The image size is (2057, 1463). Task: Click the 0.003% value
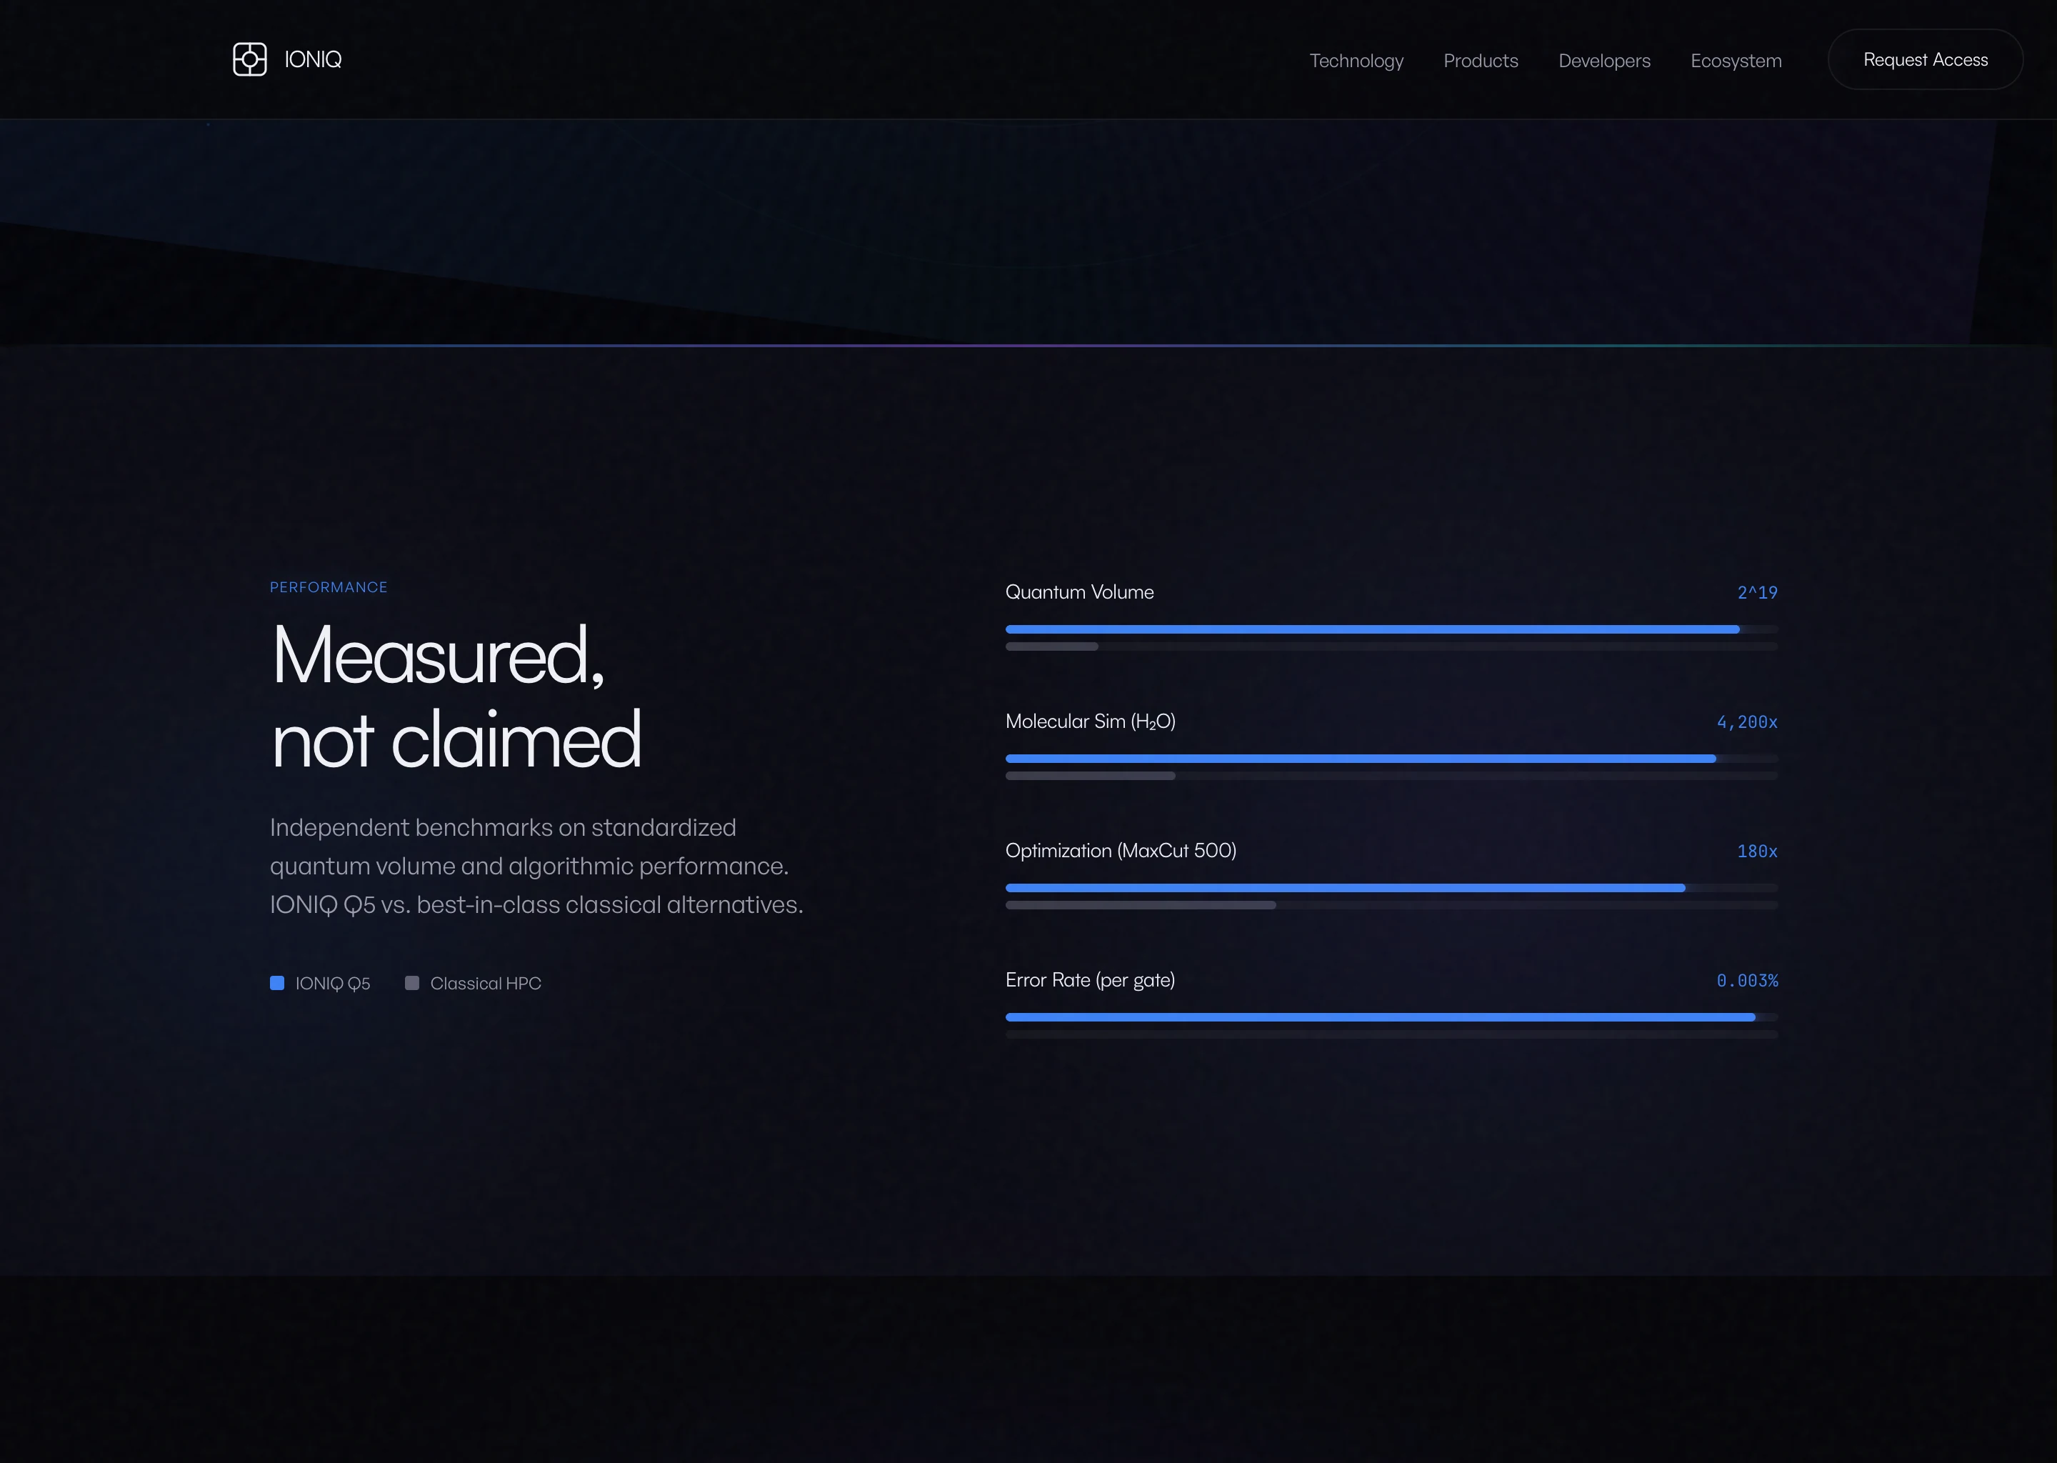coord(1747,980)
